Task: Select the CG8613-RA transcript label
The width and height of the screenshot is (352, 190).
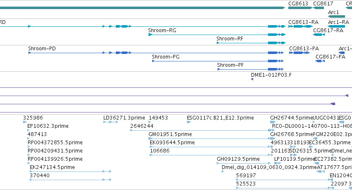Action: pyautogui.click(x=303, y=22)
